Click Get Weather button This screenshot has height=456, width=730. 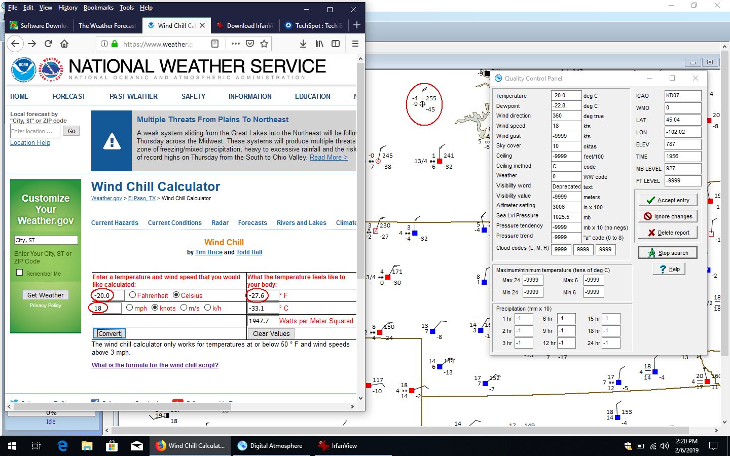tap(46, 295)
